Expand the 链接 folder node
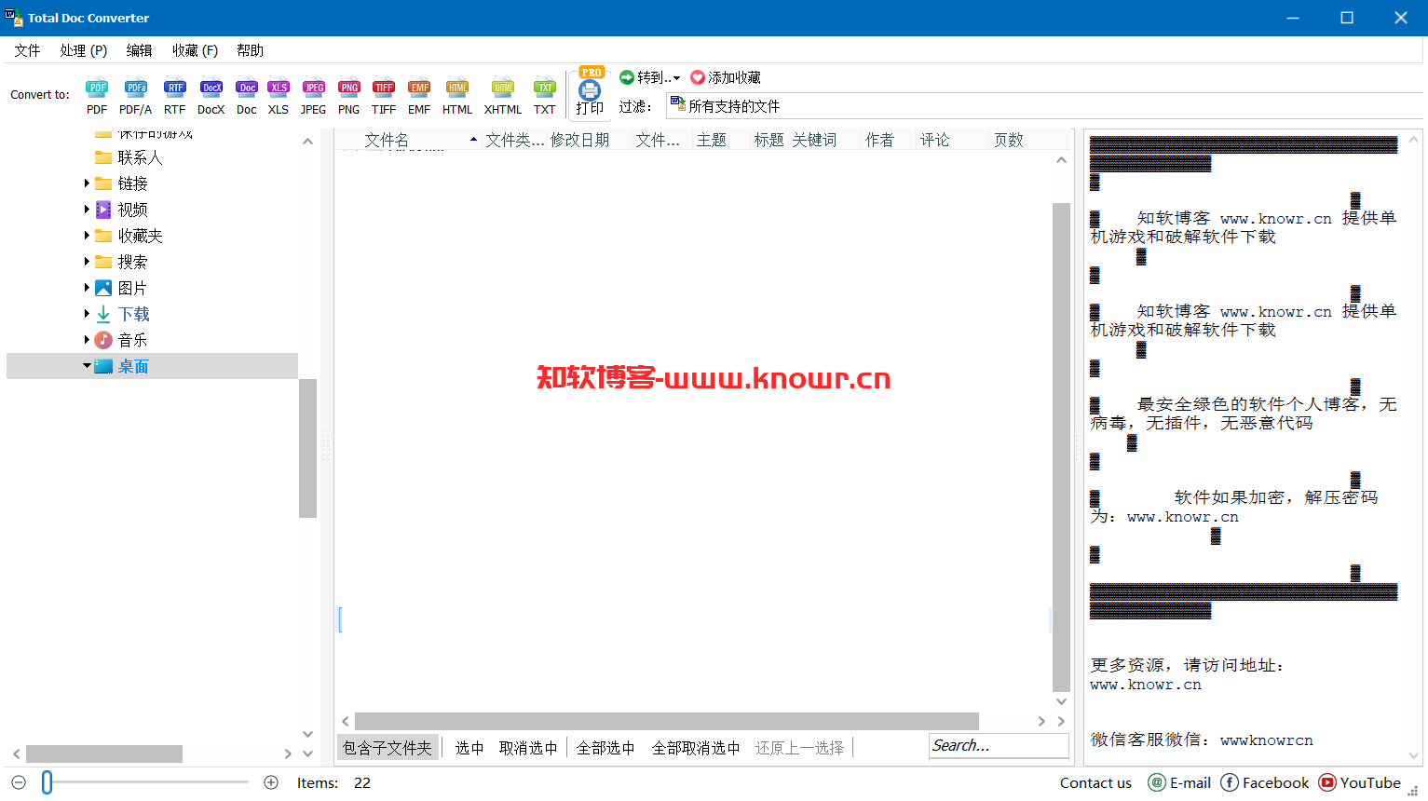1428x801 pixels. (88, 183)
